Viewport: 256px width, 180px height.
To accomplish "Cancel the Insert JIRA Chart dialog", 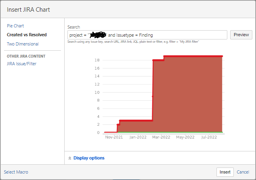I will [243, 172].
